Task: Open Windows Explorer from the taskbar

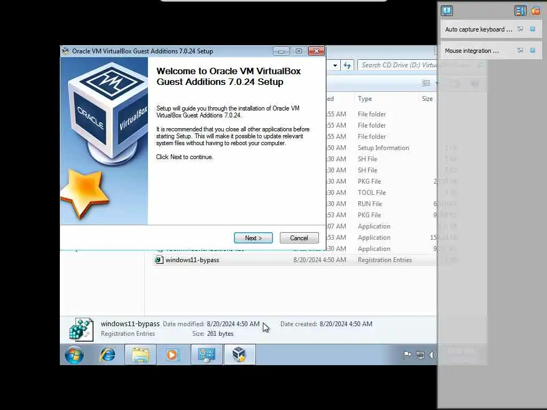Action: point(140,354)
